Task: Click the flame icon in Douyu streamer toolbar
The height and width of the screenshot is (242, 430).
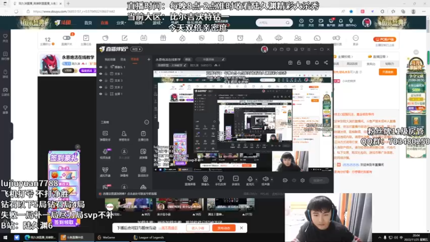Action: coord(182,38)
